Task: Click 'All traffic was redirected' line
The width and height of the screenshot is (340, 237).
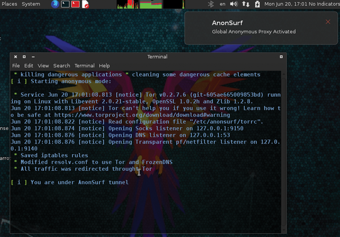Action: tap(83, 169)
